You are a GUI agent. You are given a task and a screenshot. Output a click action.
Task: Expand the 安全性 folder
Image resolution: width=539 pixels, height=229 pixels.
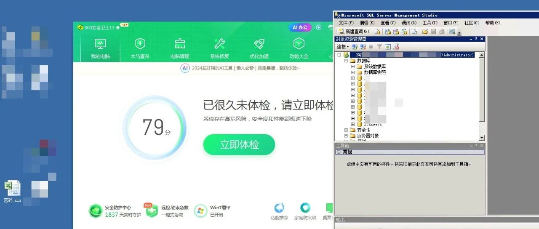346,130
